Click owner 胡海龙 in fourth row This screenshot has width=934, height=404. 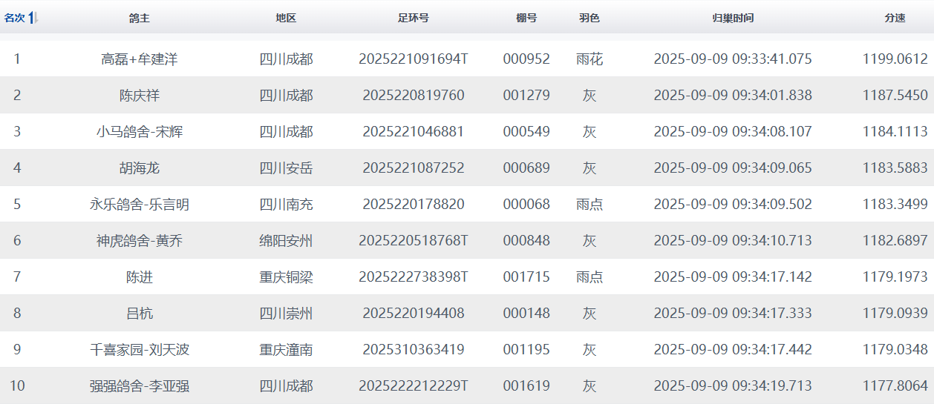[139, 168]
